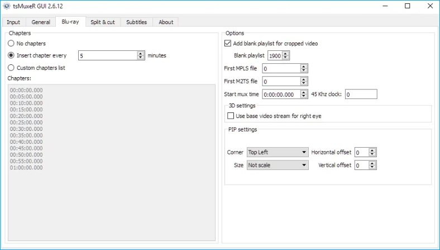This screenshot has width=440, height=250.
Task: Decrease chapter interval minutes with down arrow
Action: pos(141,58)
